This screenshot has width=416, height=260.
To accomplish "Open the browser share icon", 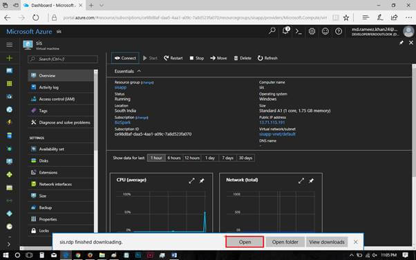I will (x=395, y=17).
